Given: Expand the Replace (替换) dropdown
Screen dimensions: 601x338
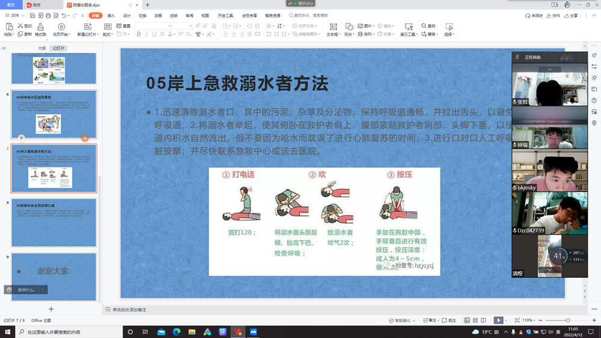Looking at the screenshot, I should [x=438, y=34].
